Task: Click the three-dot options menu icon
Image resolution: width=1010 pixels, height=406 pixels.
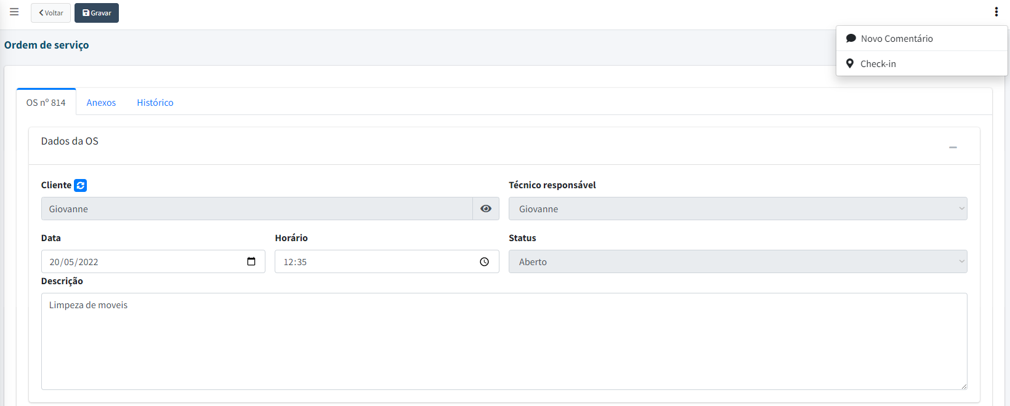Action: pyautogui.click(x=996, y=12)
